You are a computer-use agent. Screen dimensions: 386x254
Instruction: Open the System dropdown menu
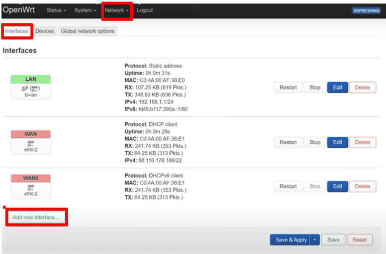[85, 11]
